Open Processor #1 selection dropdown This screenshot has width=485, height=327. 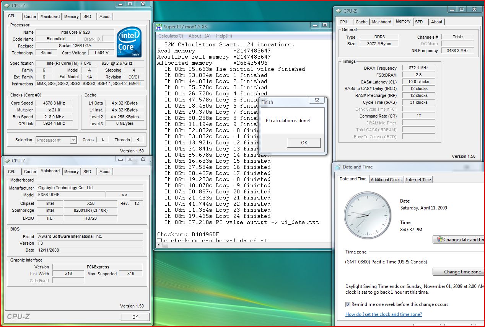[x=56, y=140]
